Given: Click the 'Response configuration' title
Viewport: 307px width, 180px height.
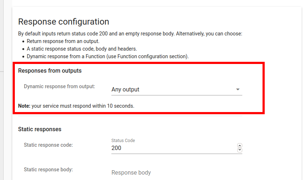Looking at the screenshot, I should tap(64, 22).
